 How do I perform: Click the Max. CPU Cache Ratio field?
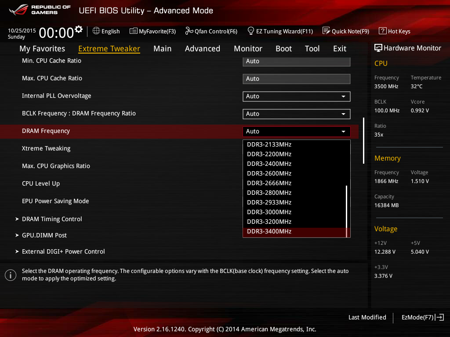(x=297, y=79)
